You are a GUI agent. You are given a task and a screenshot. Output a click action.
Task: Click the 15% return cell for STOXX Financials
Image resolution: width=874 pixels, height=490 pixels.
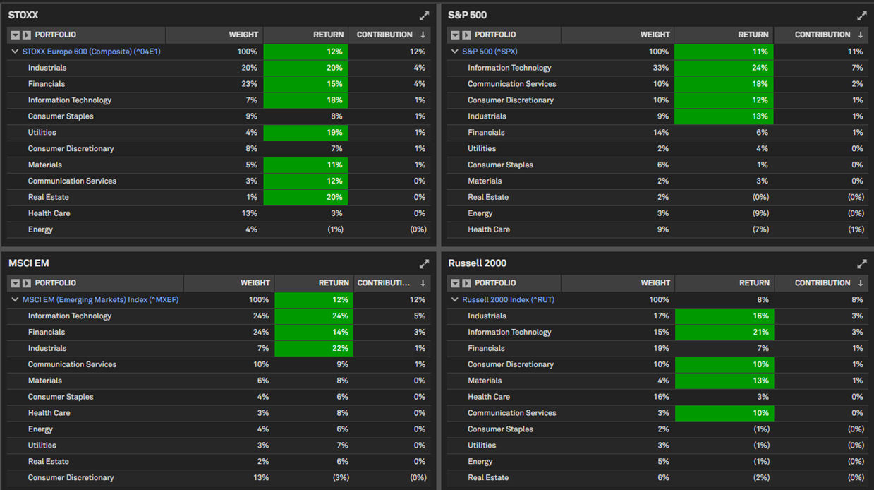[x=306, y=84]
